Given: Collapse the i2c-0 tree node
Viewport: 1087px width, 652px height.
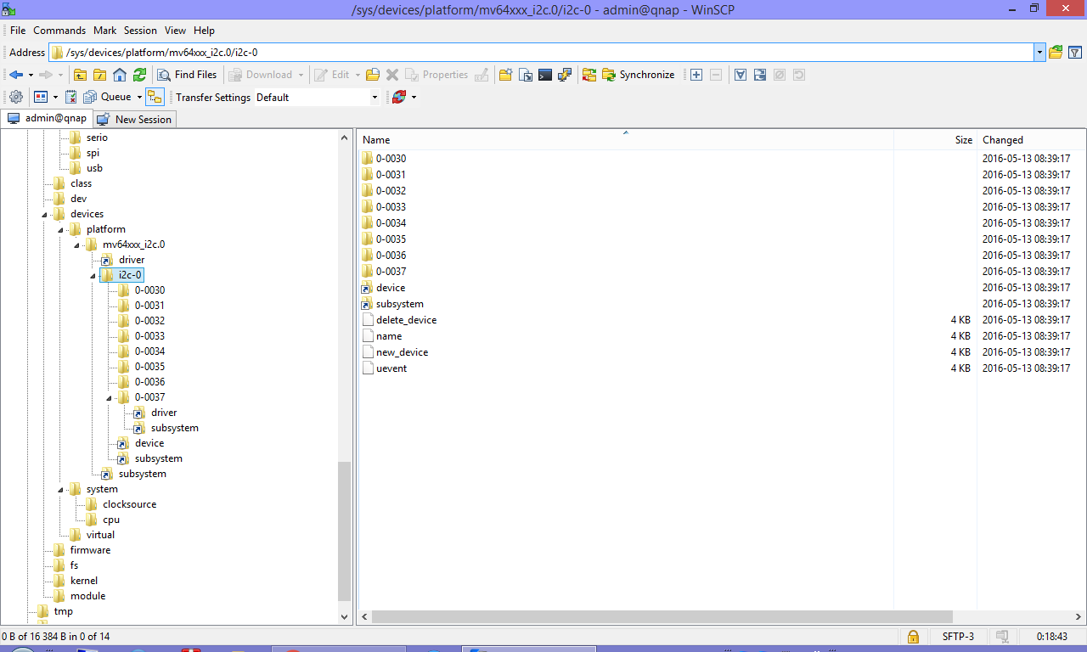Looking at the screenshot, I should click(93, 275).
